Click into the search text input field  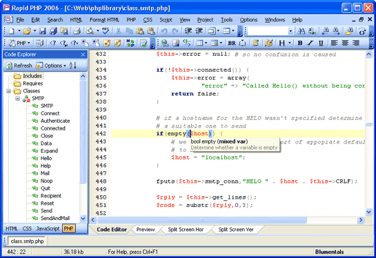(x=268, y=31)
